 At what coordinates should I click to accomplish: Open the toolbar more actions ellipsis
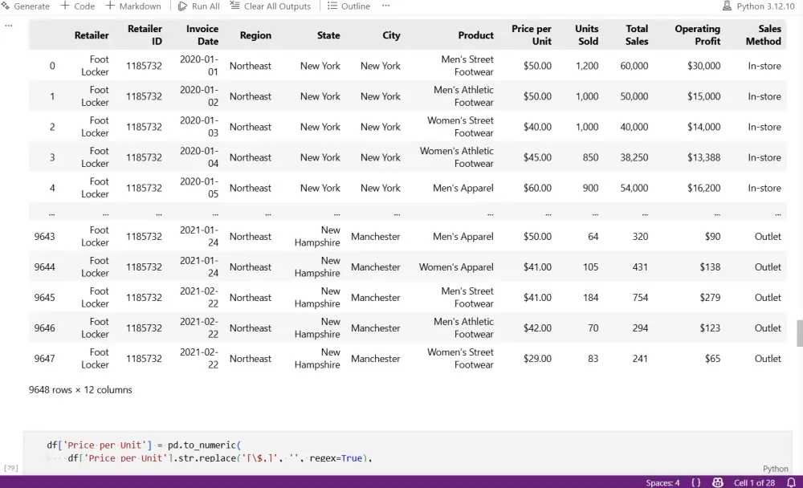(385, 6)
